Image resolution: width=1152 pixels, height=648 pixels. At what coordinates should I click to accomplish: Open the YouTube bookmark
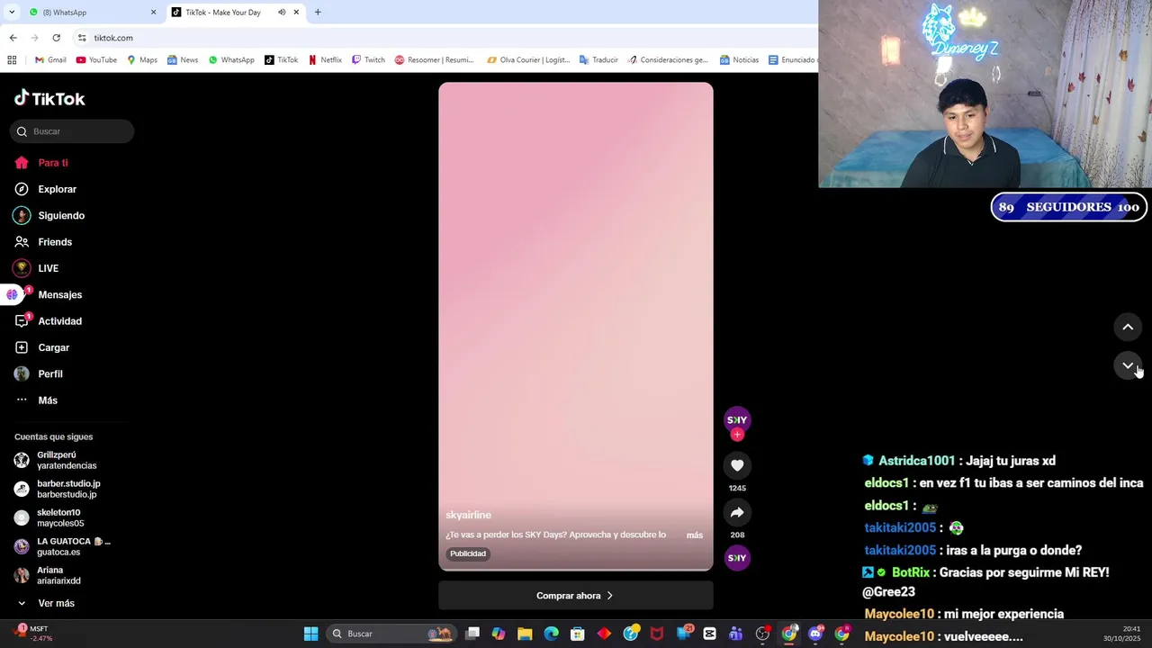tap(96, 60)
